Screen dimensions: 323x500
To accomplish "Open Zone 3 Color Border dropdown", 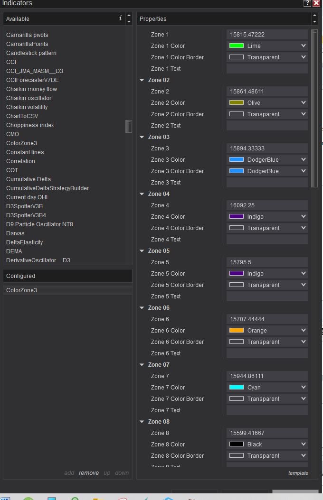I will tap(304, 171).
